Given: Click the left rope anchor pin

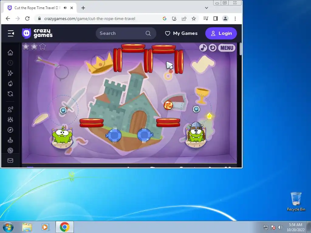Looking at the screenshot, I should pyautogui.click(x=63, y=110).
